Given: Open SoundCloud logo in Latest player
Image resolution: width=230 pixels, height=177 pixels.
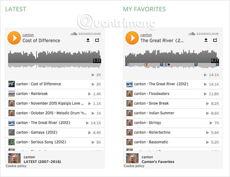Looking at the screenshot, I should (86, 34).
